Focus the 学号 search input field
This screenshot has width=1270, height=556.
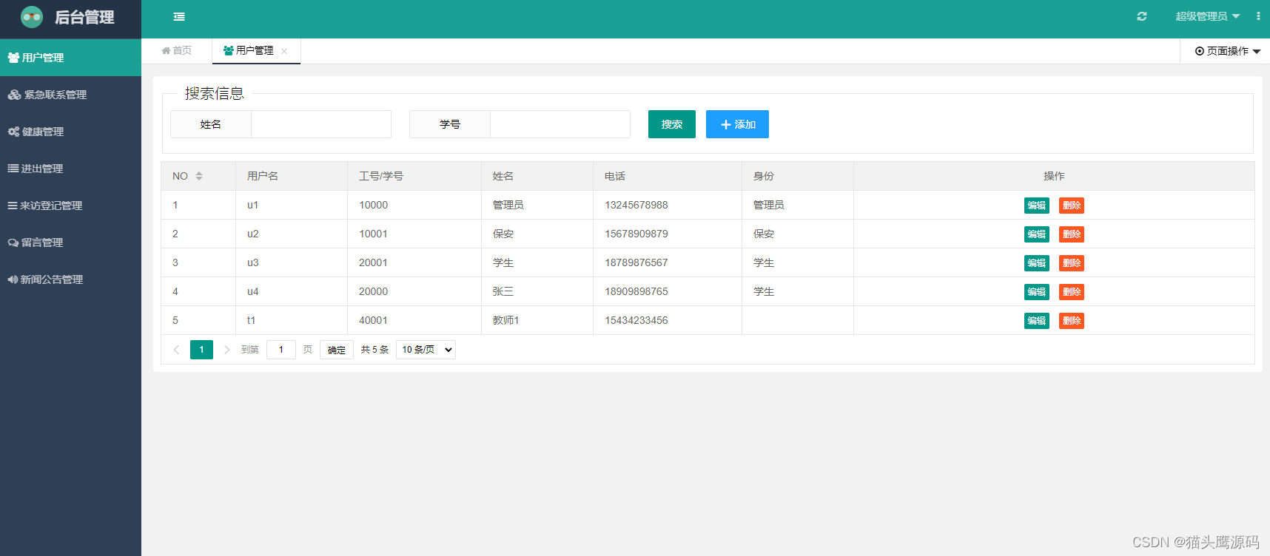560,124
